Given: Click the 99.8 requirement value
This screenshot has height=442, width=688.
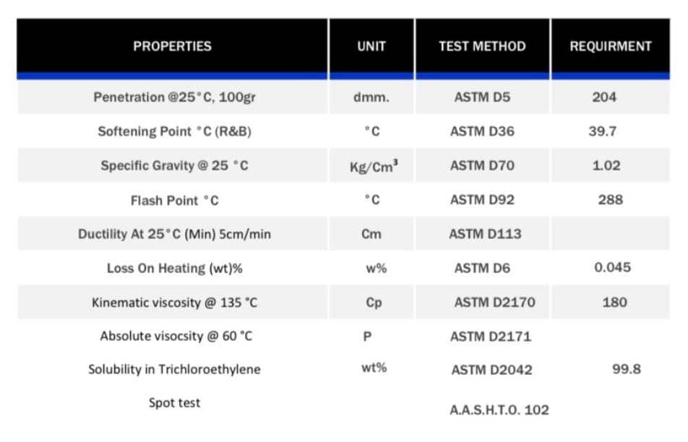Looking at the screenshot, I should (626, 369).
